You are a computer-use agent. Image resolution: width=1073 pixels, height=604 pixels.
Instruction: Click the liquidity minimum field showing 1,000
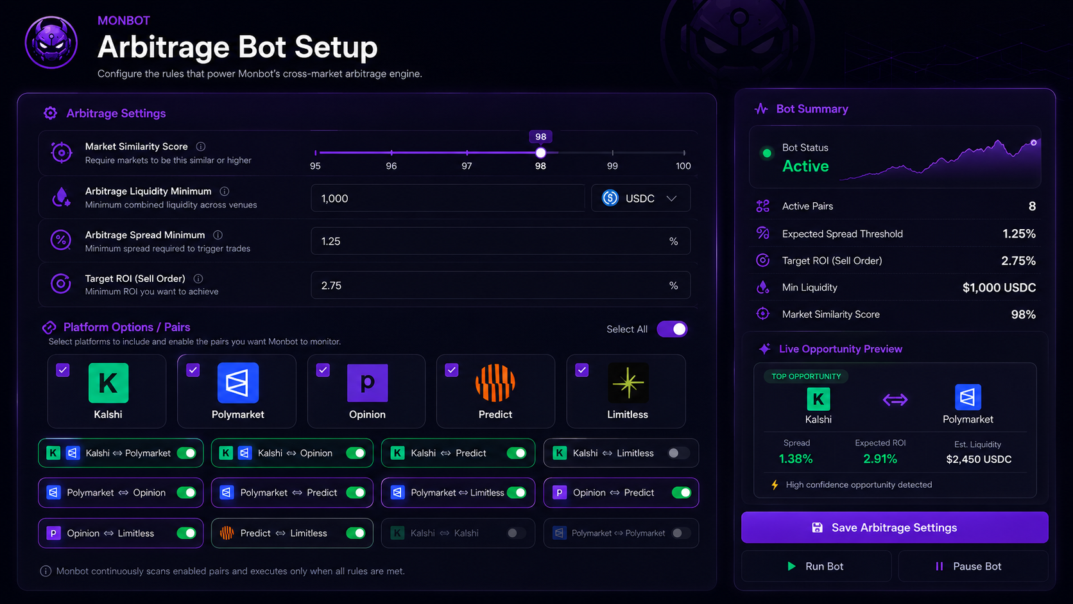point(448,198)
